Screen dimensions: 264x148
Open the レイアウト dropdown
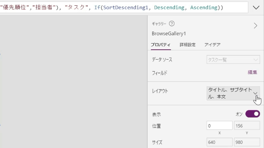pos(233,93)
